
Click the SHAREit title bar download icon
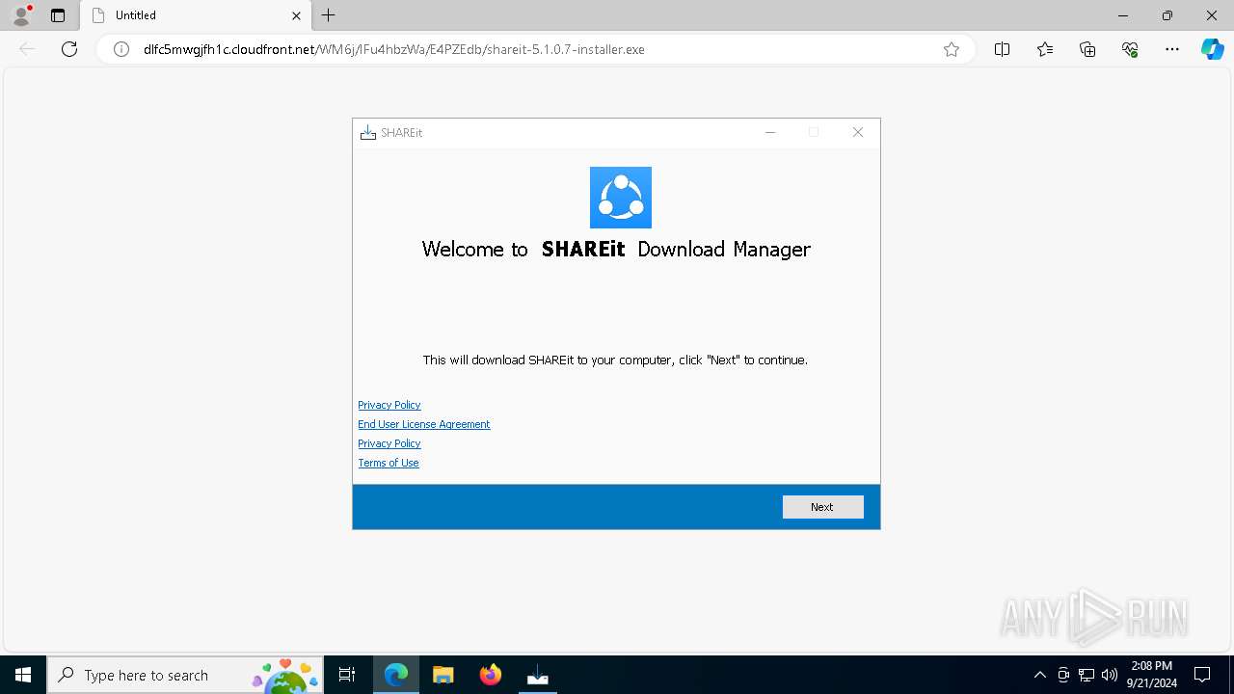(367, 133)
